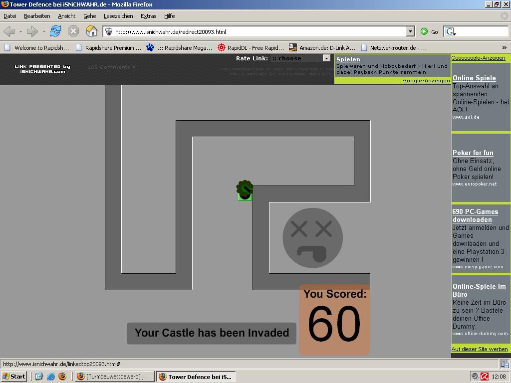Open the Gehe menu
Screen dimensions: 511x383
coord(90,16)
